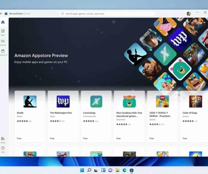This screenshot has height=174, width=208.
Task: Click the Khan Academy Kids app icon
Action: pyautogui.click(x=129, y=101)
